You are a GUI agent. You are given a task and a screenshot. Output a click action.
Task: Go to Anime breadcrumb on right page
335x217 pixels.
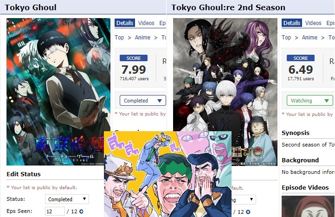309,38
